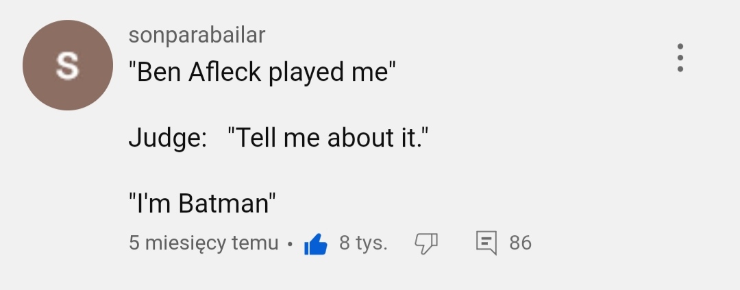The height and width of the screenshot is (290, 740).
Task: Click the word "Batman" in the last line
Action: (222, 204)
